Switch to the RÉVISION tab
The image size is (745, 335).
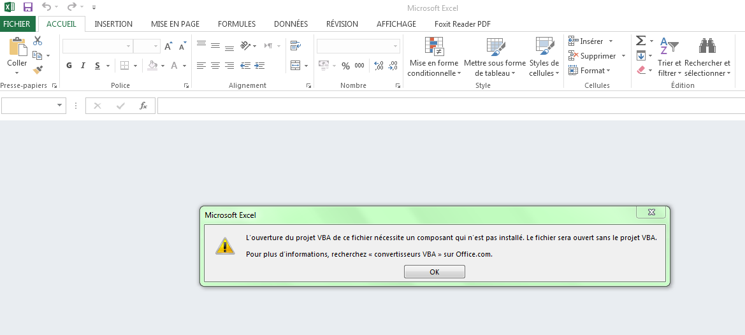click(x=342, y=24)
